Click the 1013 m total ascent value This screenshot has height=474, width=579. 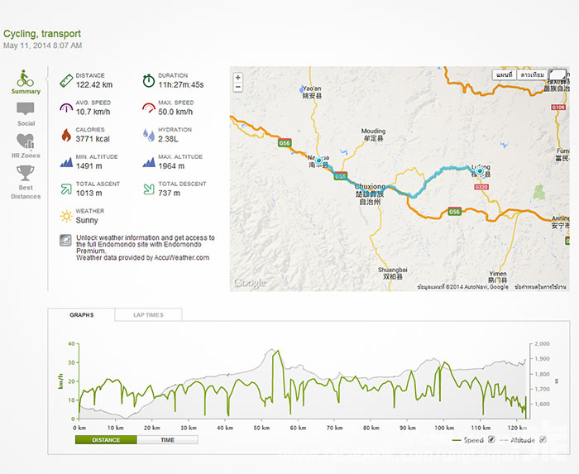pyautogui.click(x=89, y=193)
